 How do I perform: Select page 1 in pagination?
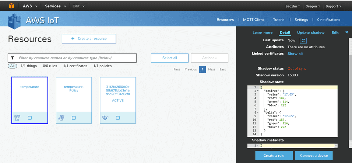(x=202, y=69)
